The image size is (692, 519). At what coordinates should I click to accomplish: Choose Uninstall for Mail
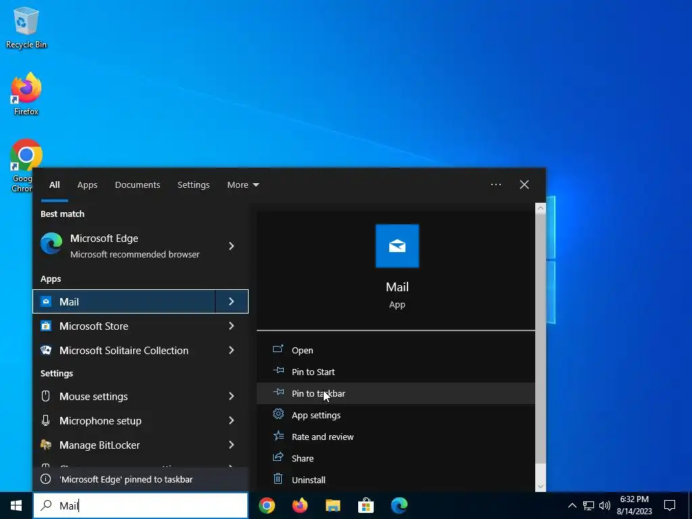(395, 480)
